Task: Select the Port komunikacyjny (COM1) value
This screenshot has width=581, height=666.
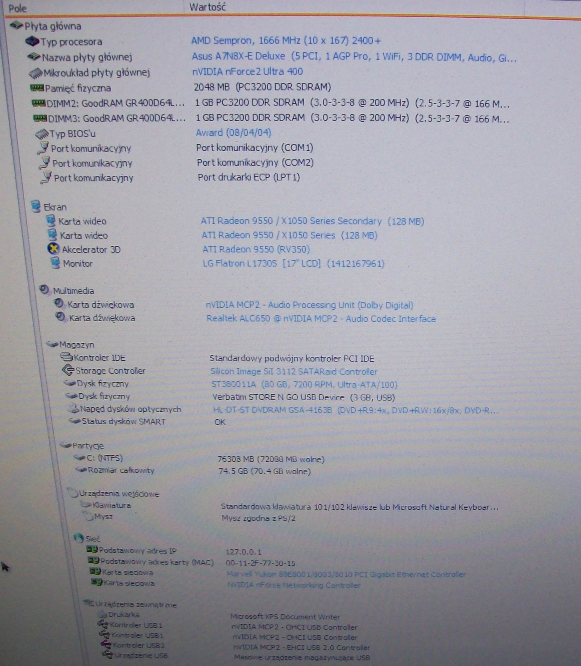Action: (x=255, y=148)
